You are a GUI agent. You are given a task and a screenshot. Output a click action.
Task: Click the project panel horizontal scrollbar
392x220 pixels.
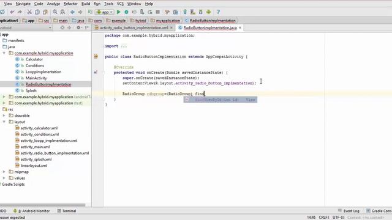42,205
